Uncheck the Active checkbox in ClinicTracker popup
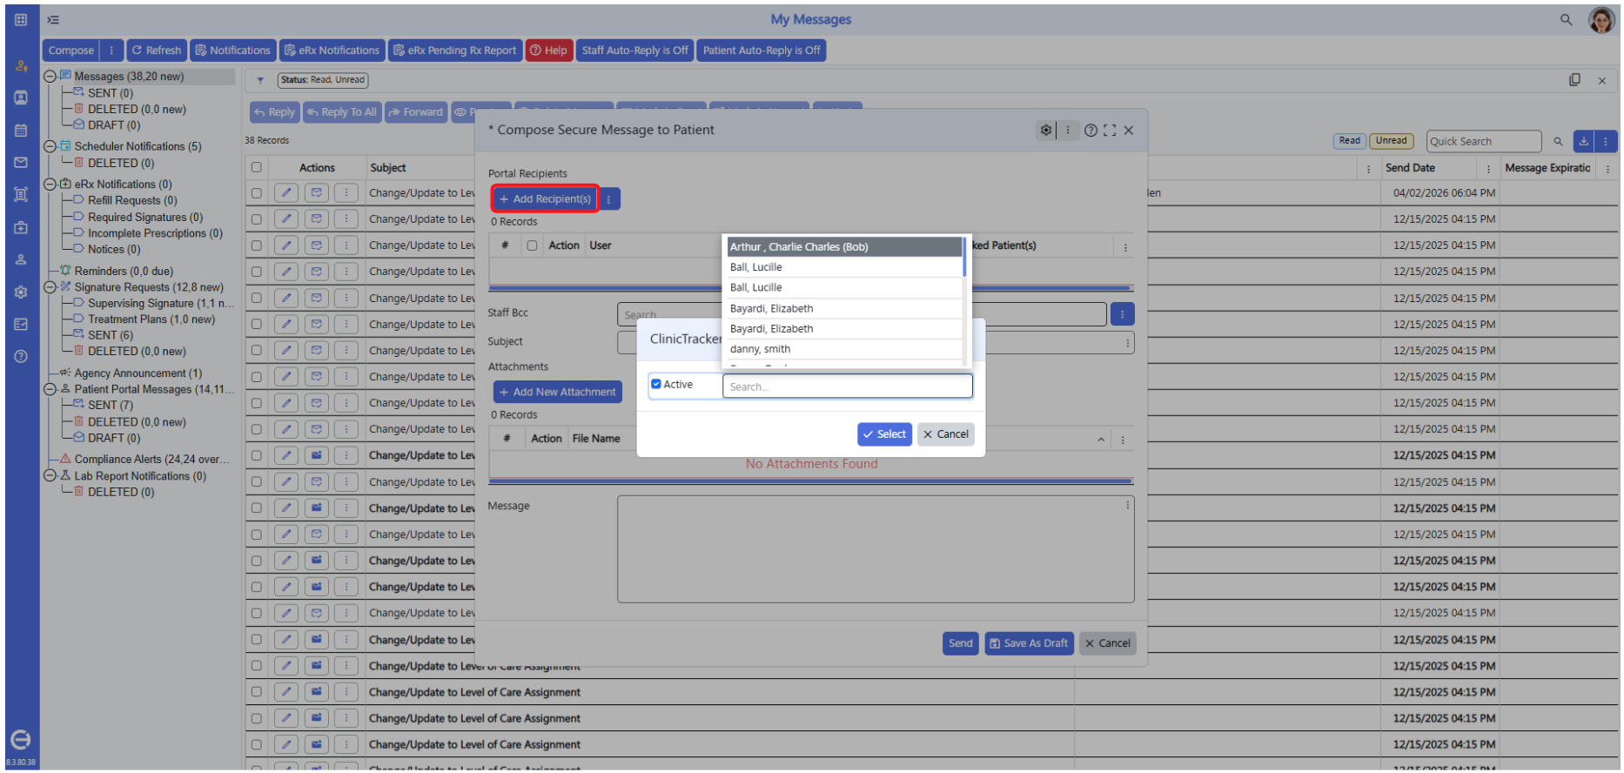 coord(656,384)
